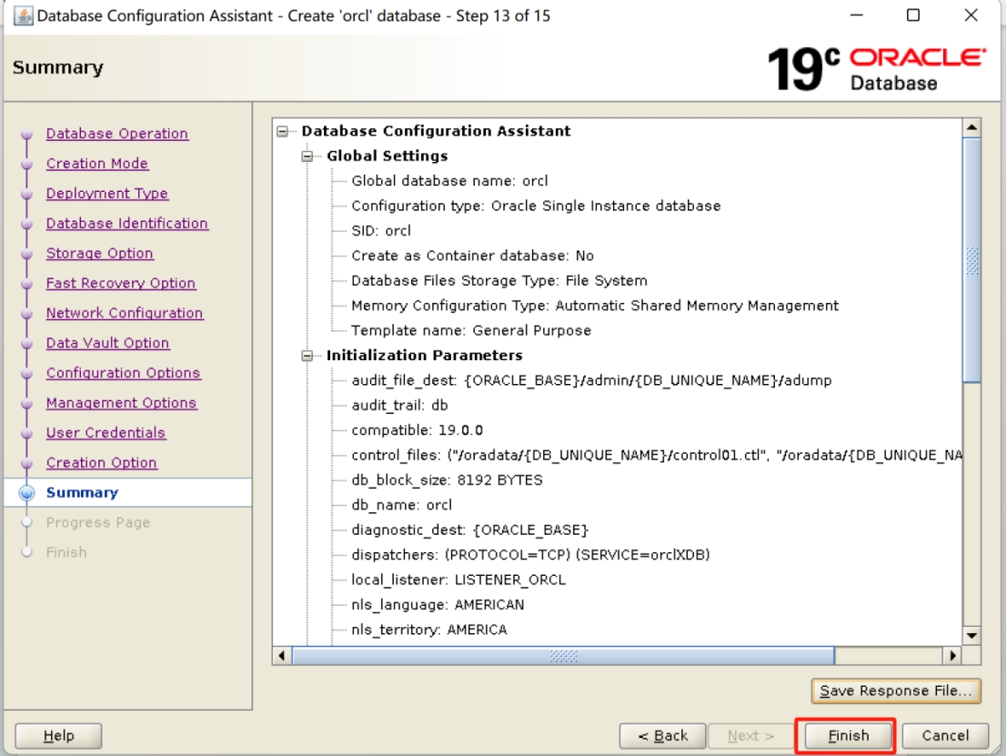1007x756 pixels.
Task: Click the horizontal scrollbar left arrow
Action: (282, 656)
